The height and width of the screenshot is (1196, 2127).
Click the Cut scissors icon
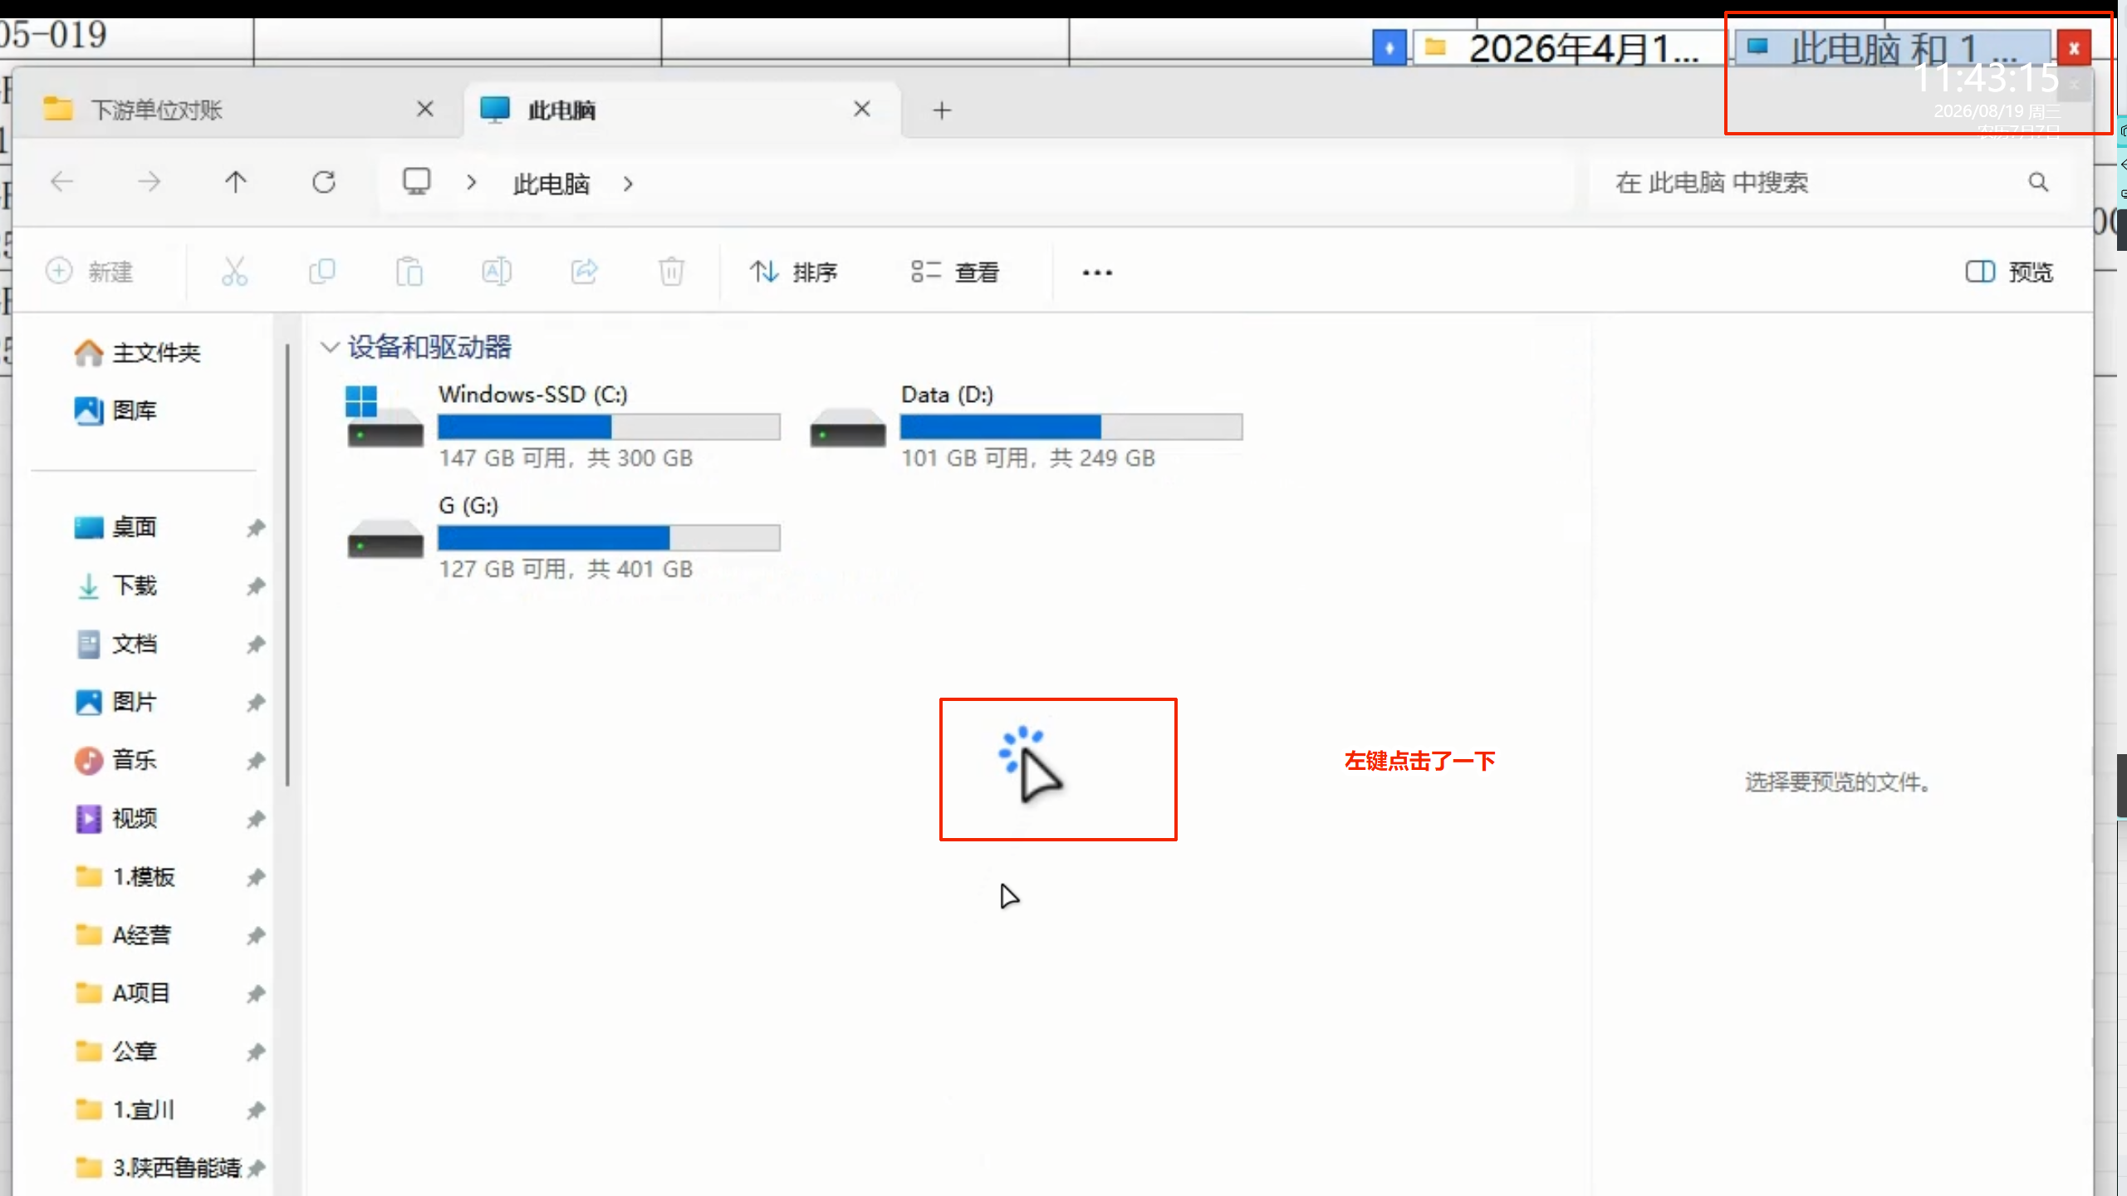(x=234, y=272)
